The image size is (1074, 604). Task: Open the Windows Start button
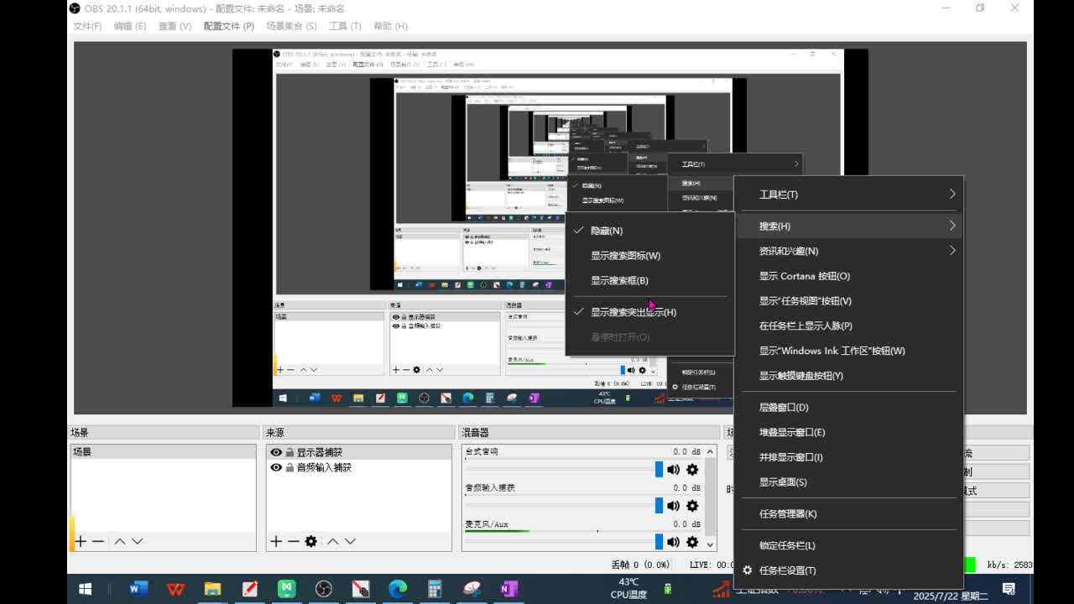click(86, 589)
